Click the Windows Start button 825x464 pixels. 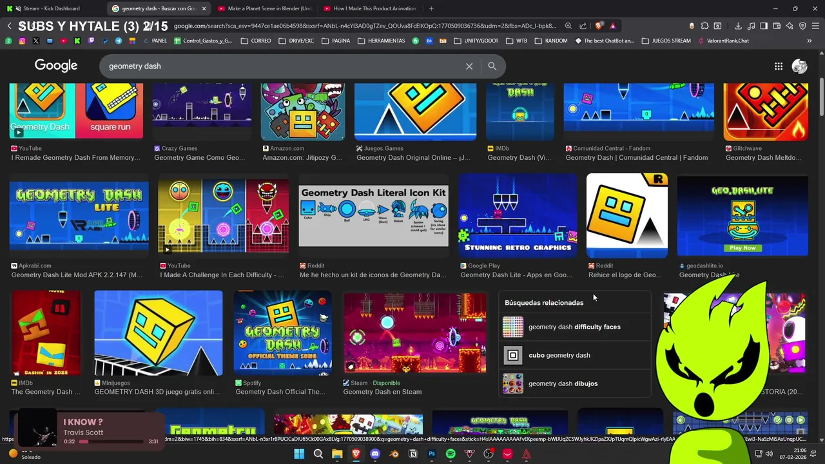click(x=299, y=454)
